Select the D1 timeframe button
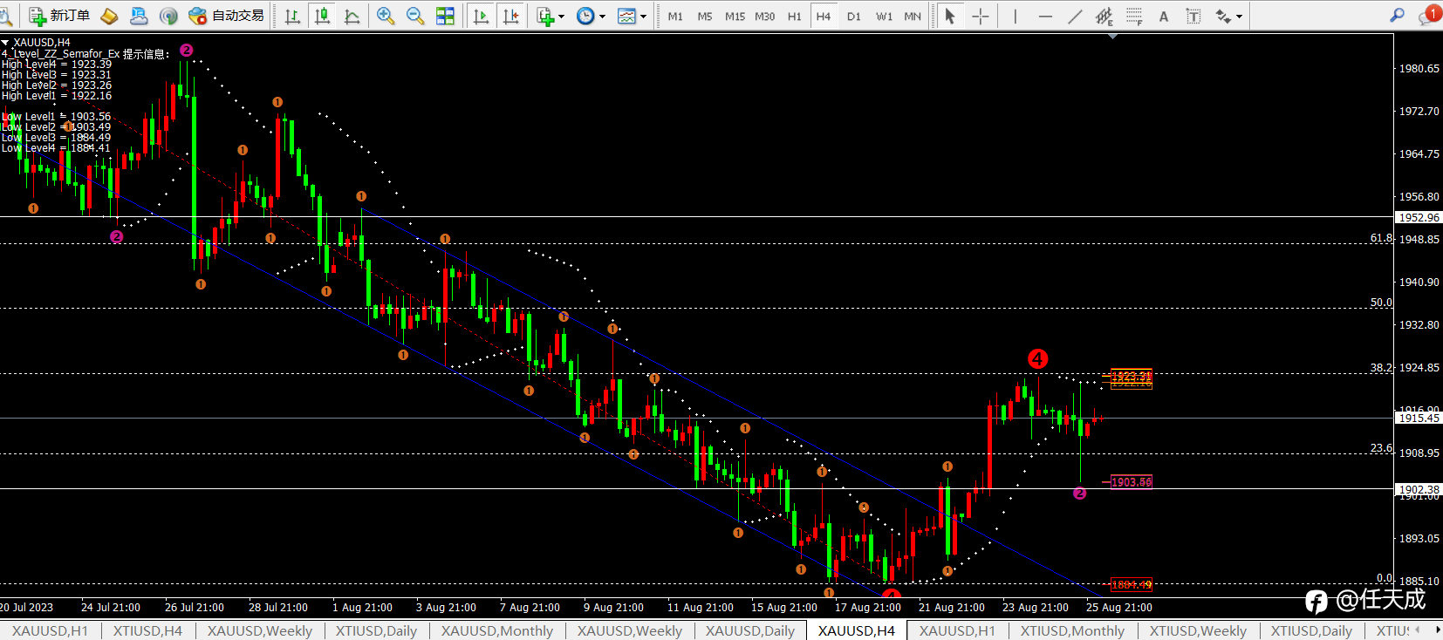The width and height of the screenshot is (1443, 640). 853,16
